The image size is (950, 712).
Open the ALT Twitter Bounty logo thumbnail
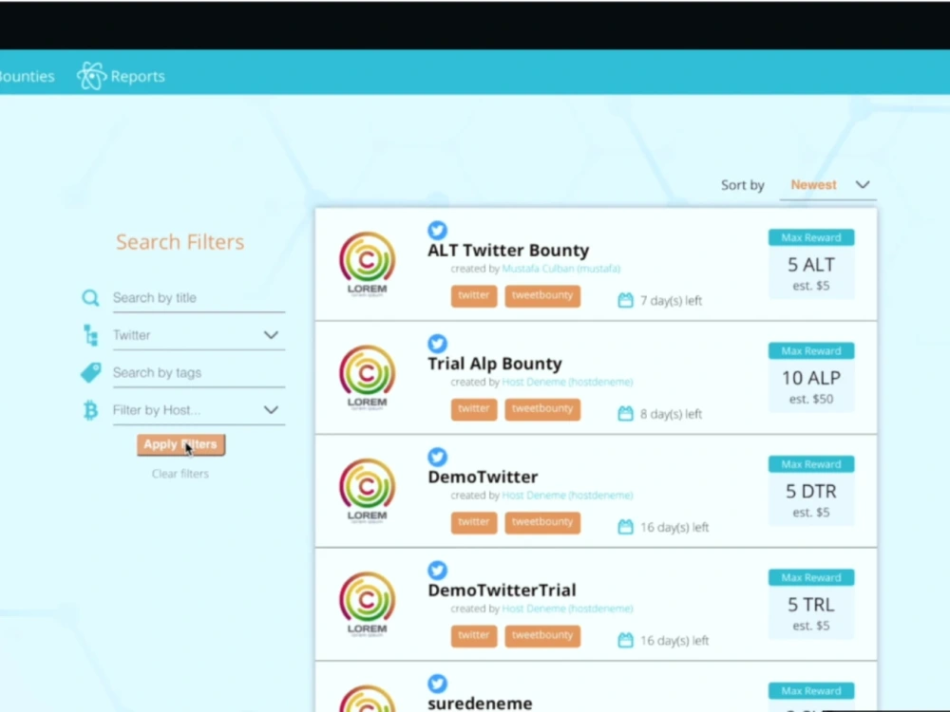click(367, 265)
